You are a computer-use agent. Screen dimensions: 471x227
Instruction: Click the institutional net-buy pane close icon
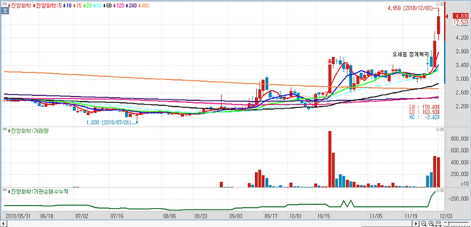[x=441, y=190]
